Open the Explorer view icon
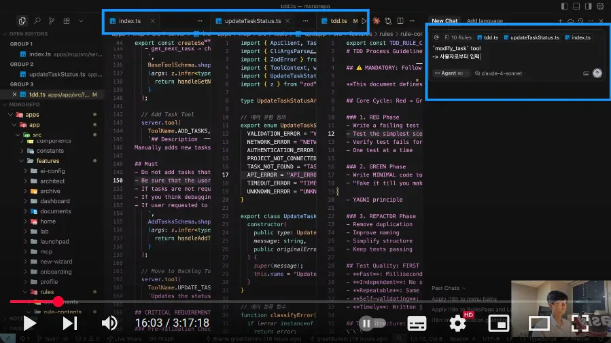Image resolution: width=611 pixels, height=343 pixels. click(22, 20)
